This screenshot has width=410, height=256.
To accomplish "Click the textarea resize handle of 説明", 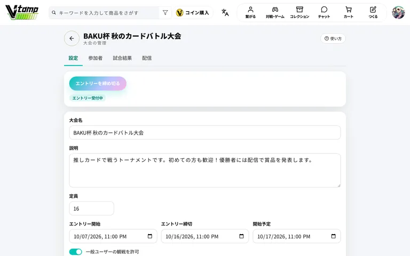I will click(x=338, y=185).
